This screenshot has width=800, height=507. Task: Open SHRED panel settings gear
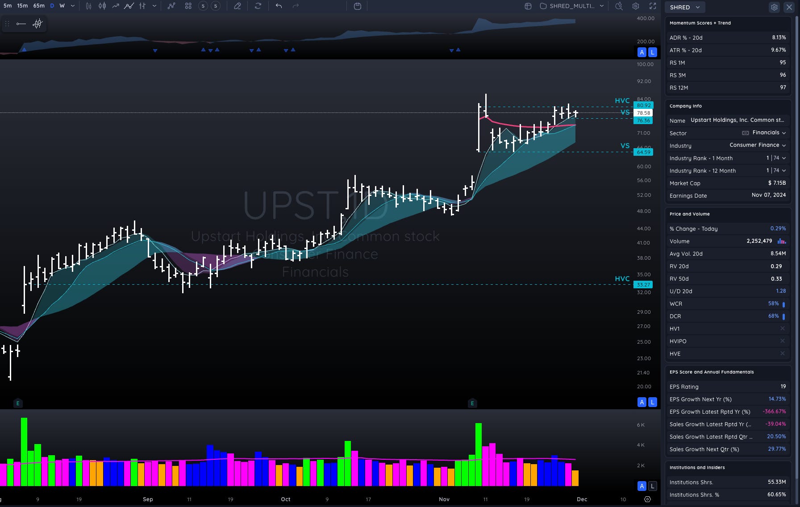pyautogui.click(x=774, y=7)
